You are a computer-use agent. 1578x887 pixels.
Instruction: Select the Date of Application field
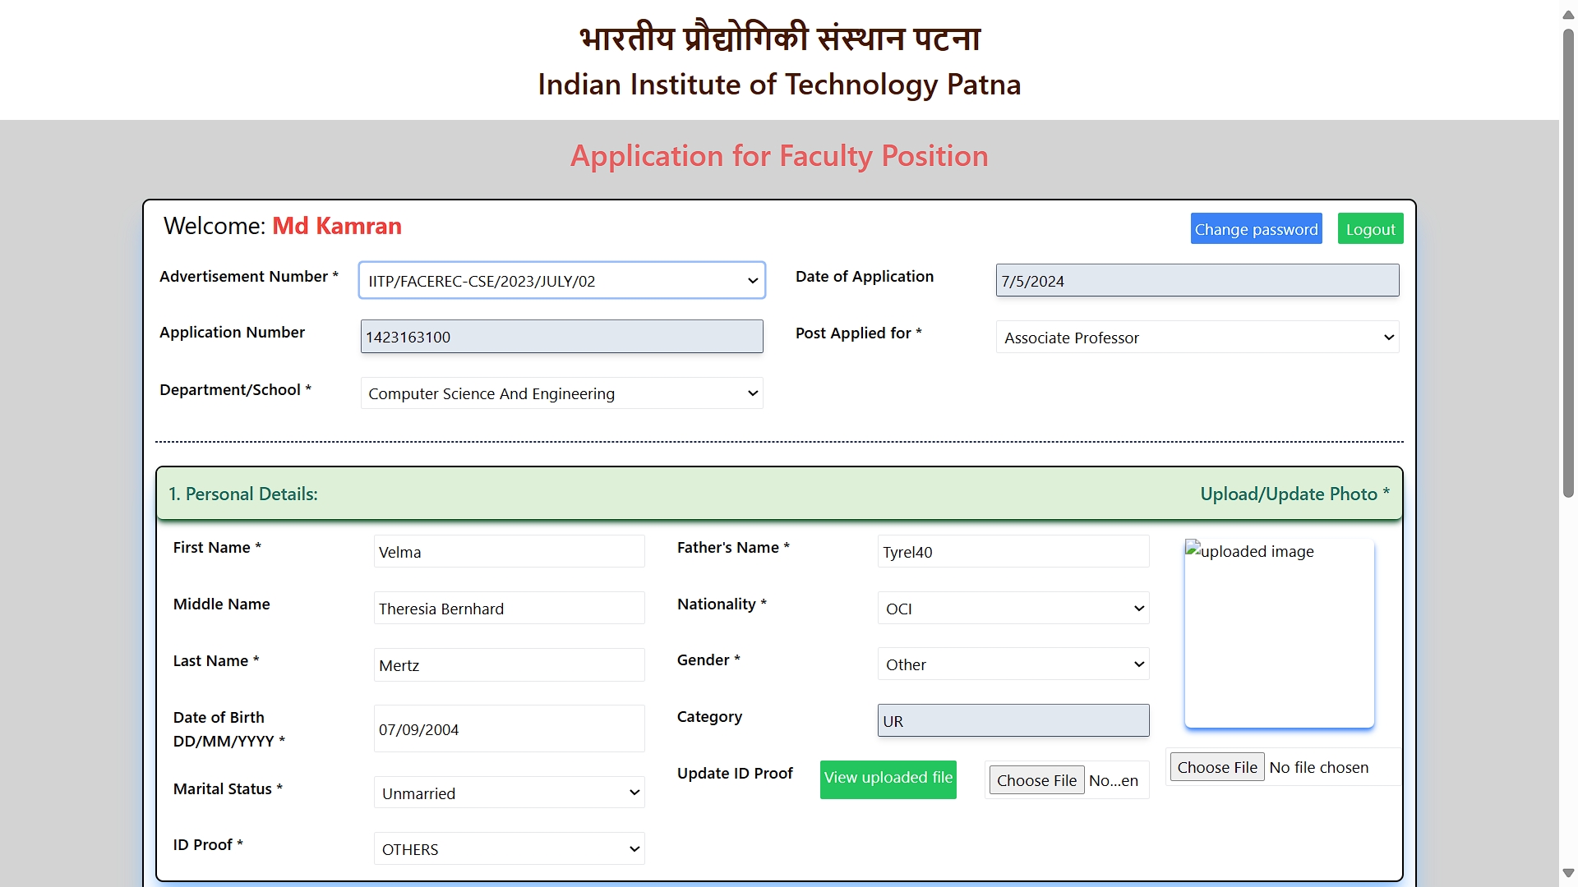(1197, 280)
